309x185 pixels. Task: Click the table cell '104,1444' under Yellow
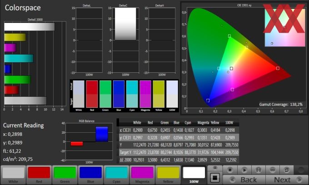pyautogui.click(x=217, y=152)
